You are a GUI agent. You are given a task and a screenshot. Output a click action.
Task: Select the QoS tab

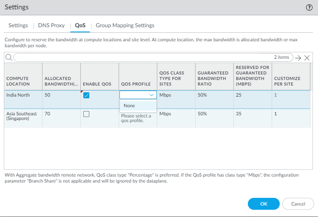pos(80,26)
